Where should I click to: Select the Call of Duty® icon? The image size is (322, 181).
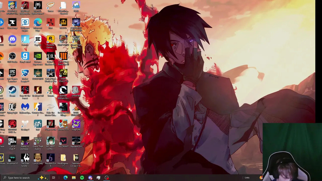pos(12,143)
